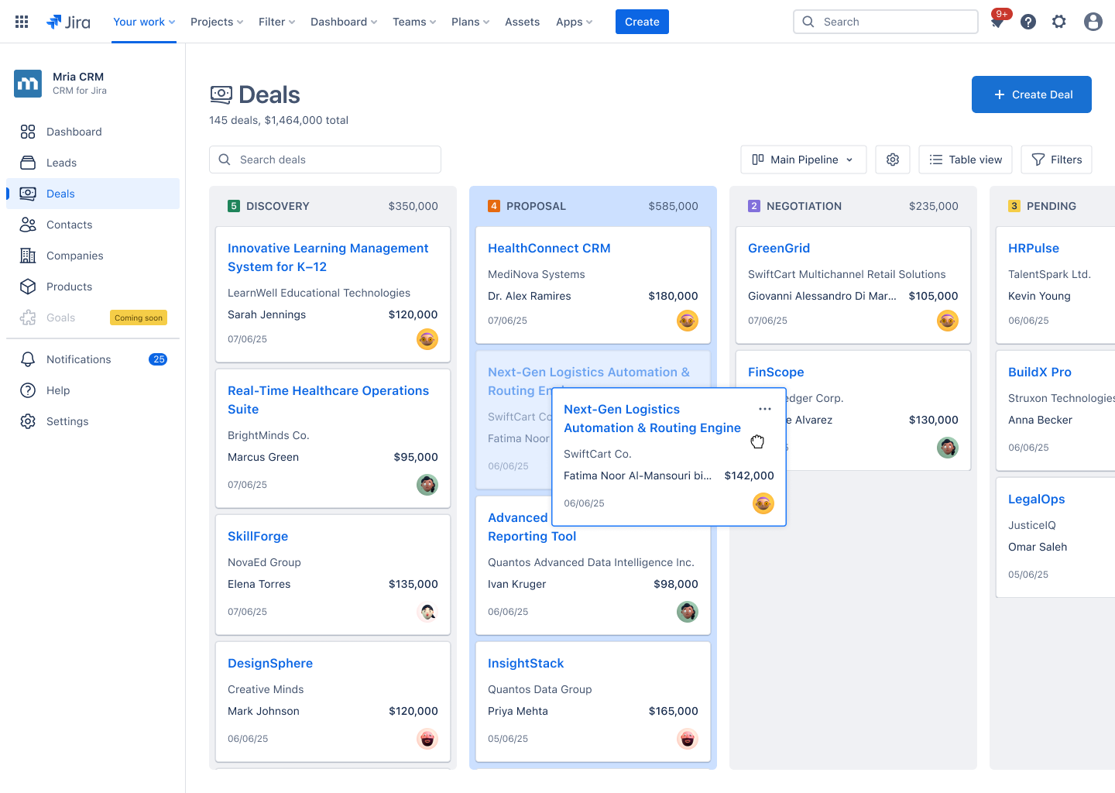
Task: Open Companies in the sidebar
Action: [93, 256]
